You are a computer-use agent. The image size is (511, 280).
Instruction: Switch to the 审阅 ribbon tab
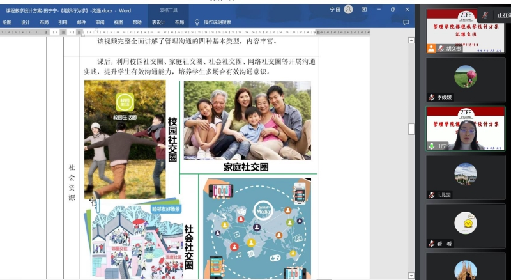click(x=100, y=22)
